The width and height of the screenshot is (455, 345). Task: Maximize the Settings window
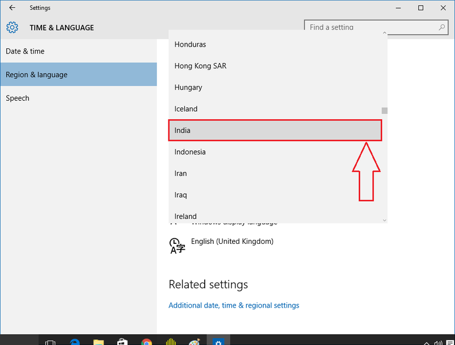pyautogui.click(x=421, y=8)
